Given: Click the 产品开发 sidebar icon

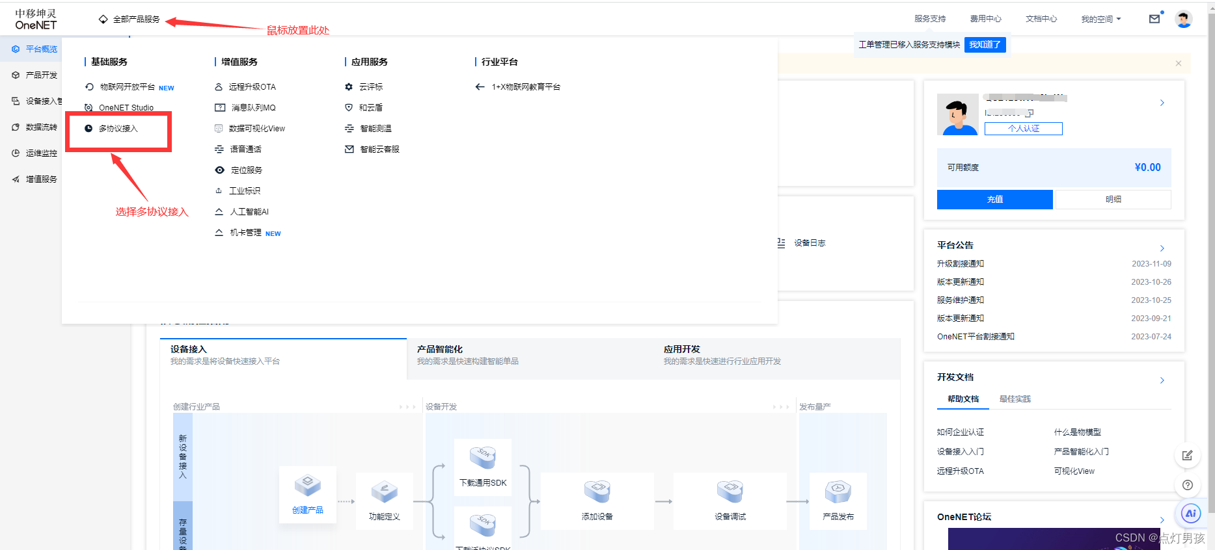Looking at the screenshot, I should coord(16,75).
